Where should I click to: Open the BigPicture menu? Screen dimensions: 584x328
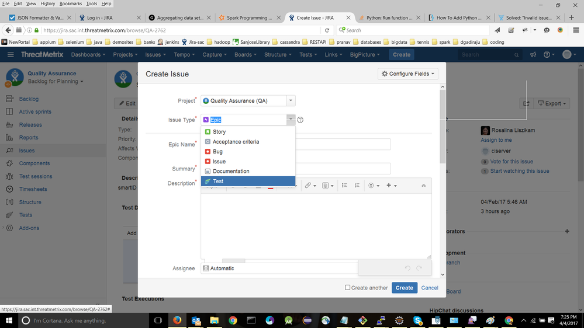365,55
